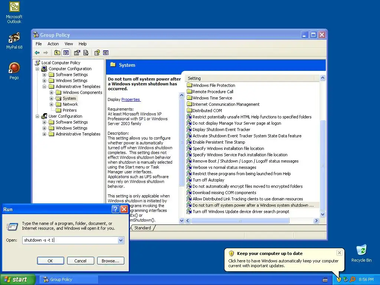The image size is (380, 285).
Task: Click horizontal scrollbar left arrow
Action: point(188,220)
